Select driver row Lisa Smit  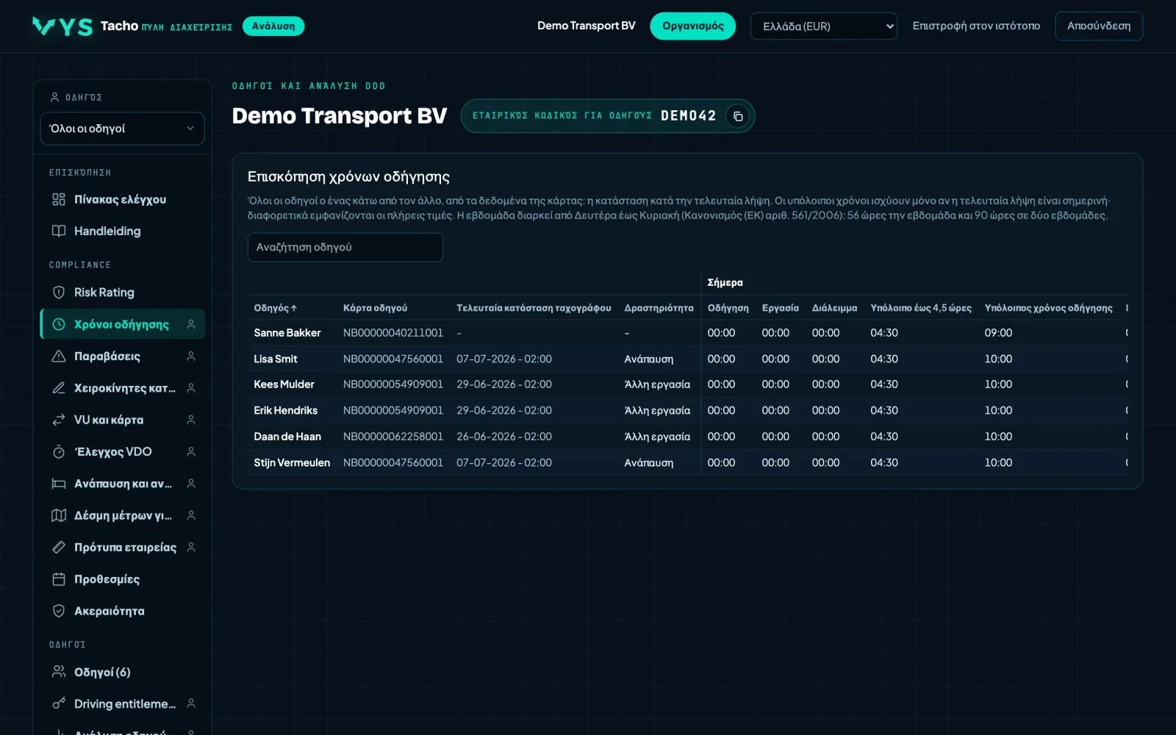[x=686, y=359]
